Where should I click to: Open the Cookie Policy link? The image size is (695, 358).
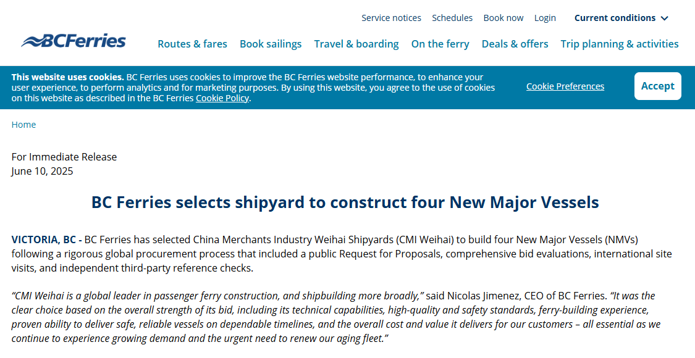coord(222,98)
